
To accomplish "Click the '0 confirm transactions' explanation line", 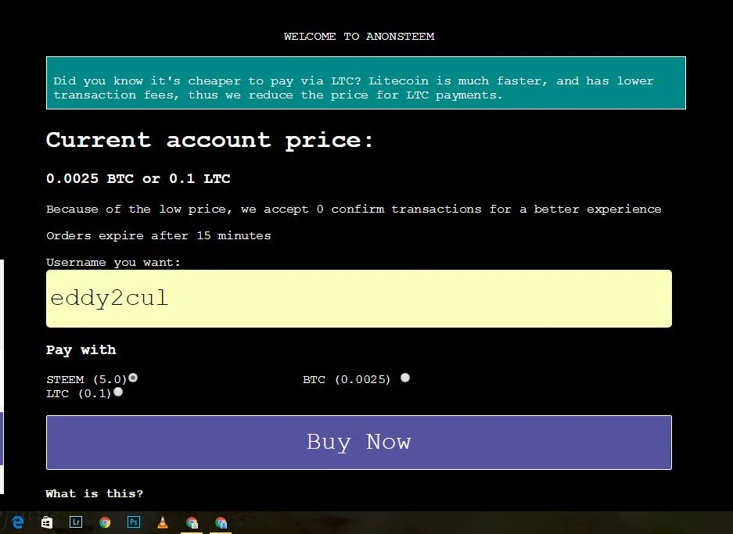I will (354, 210).
